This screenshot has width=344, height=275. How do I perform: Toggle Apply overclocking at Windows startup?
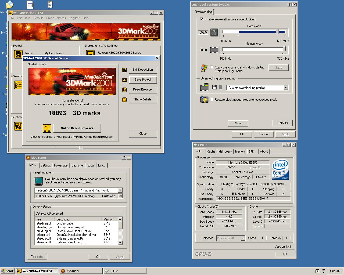coord(212,67)
